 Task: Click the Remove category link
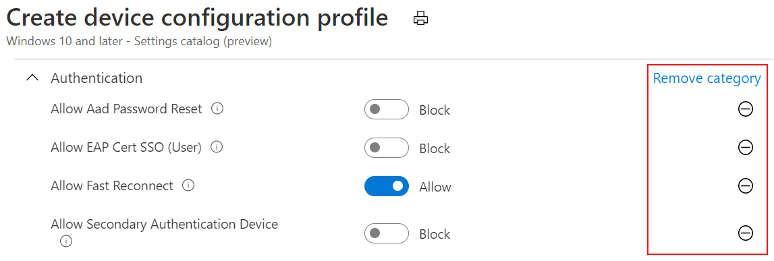click(x=707, y=78)
